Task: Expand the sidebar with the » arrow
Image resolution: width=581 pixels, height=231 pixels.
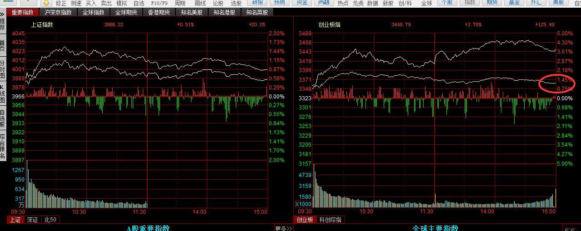Action: pyautogui.click(x=3, y=14)
